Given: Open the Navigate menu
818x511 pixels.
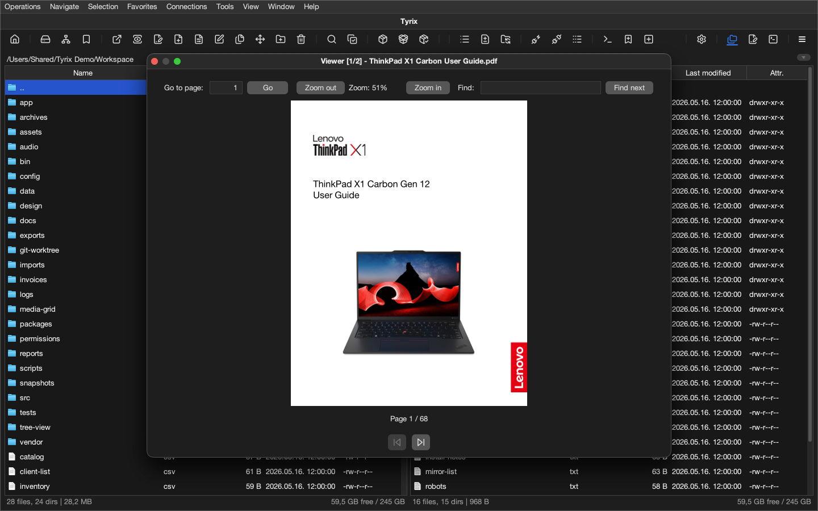Looking at the screenshot, I should click(64, 7).
